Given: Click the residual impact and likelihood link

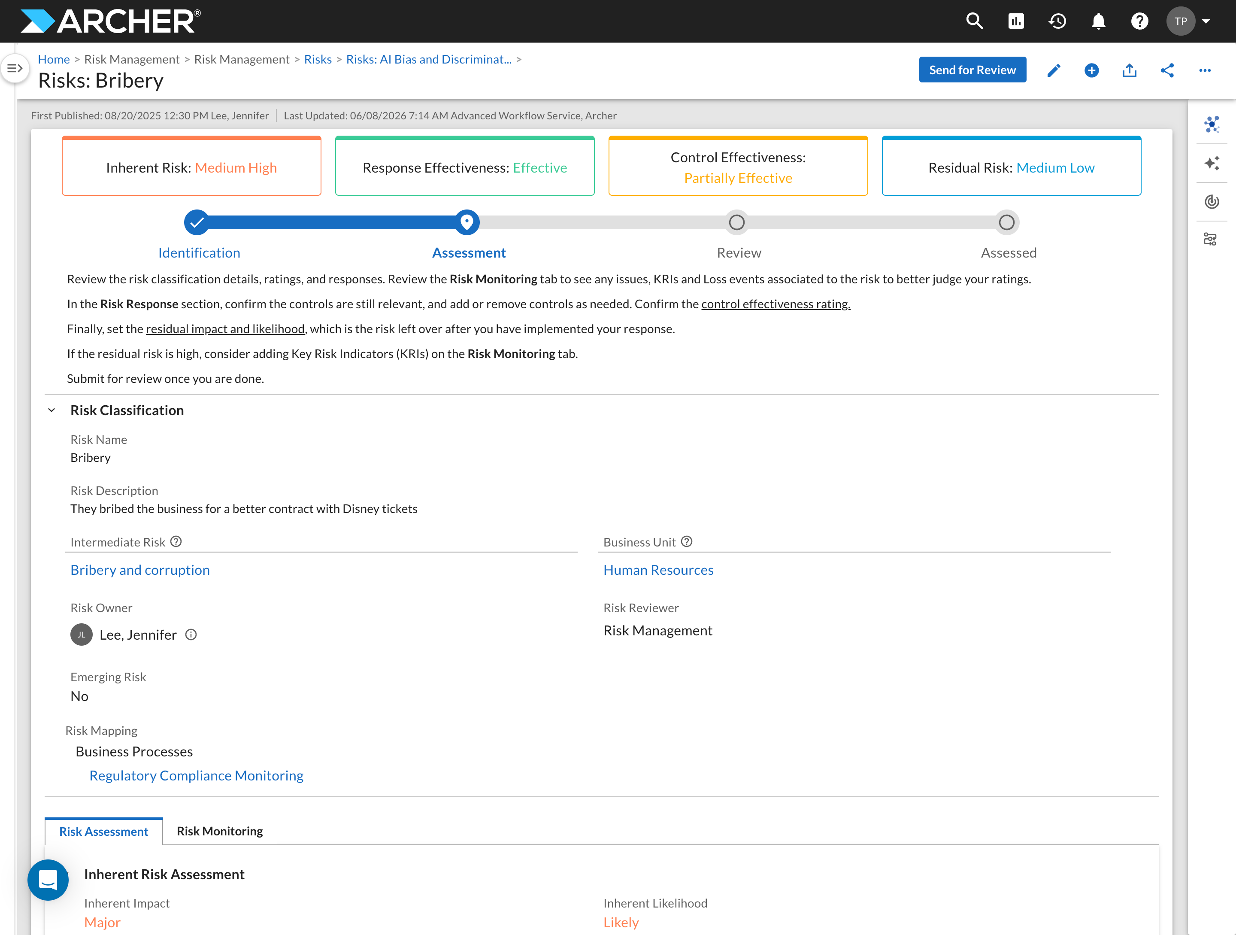Looking at the screenshot, I should [225, 328].
